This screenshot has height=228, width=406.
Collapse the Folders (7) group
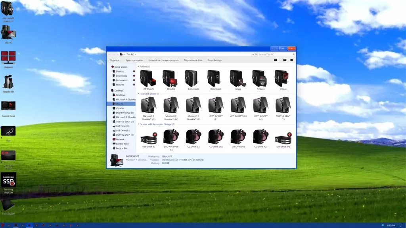138,66
